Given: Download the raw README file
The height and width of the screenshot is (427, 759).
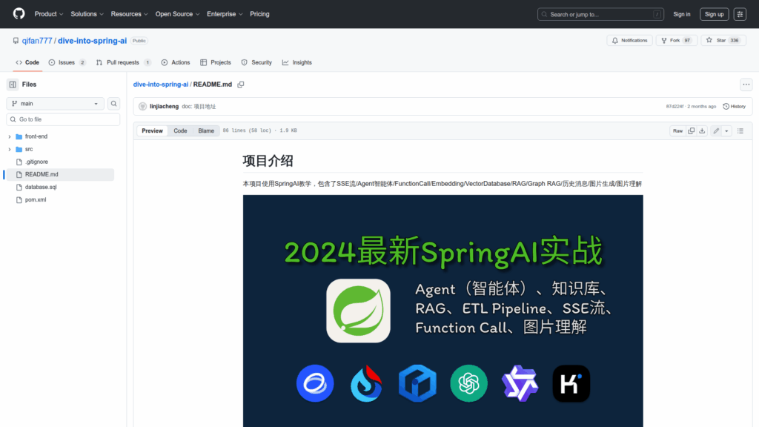Looking at the screenshot, I should (x=703, y=130).
